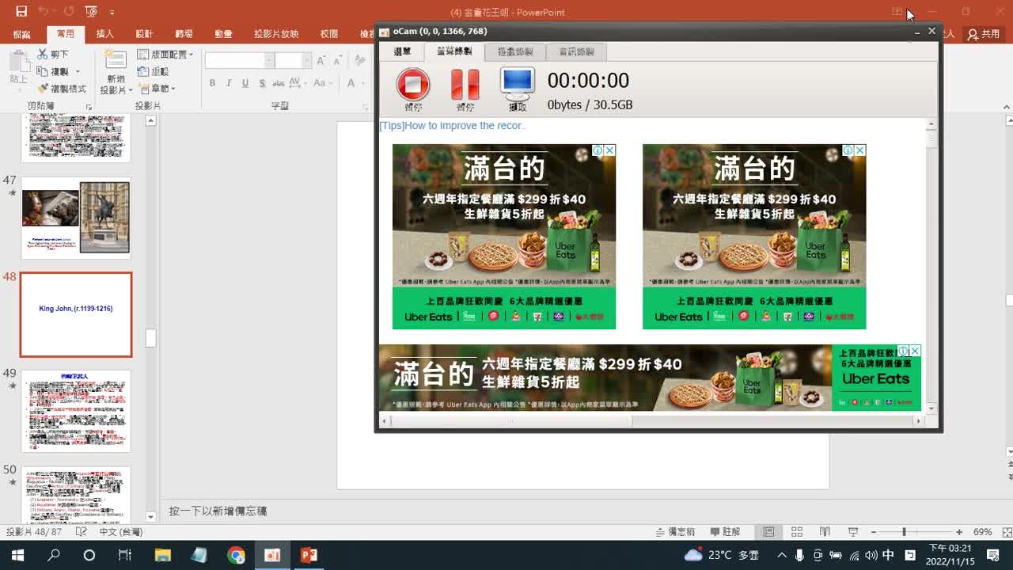The image size is (1013, 570).
Task: Select slide 48 King John thumbnail
Action: pyautogui.click(x=76, y=314)
